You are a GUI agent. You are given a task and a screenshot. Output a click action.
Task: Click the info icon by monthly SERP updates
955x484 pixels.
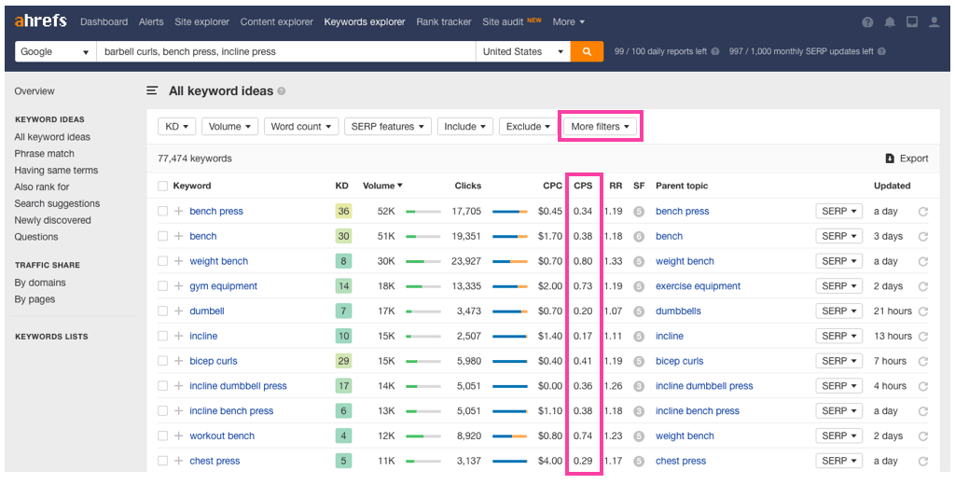point(881,51)
